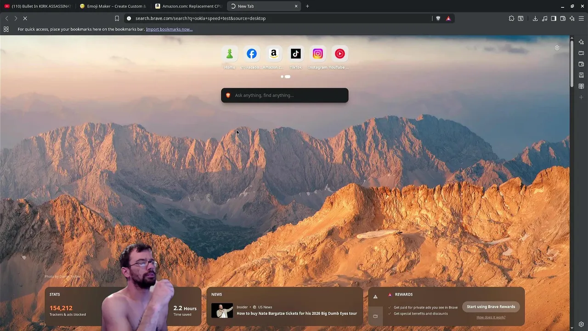Go forward with the forward arrow
Viewport: 588px width, 331px height.
[x=16, y=18]
